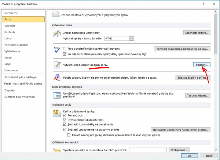Open Panel s nástrojmi Rýchly prístup settings
Viewport: 220px width, 160px height.
23,83
